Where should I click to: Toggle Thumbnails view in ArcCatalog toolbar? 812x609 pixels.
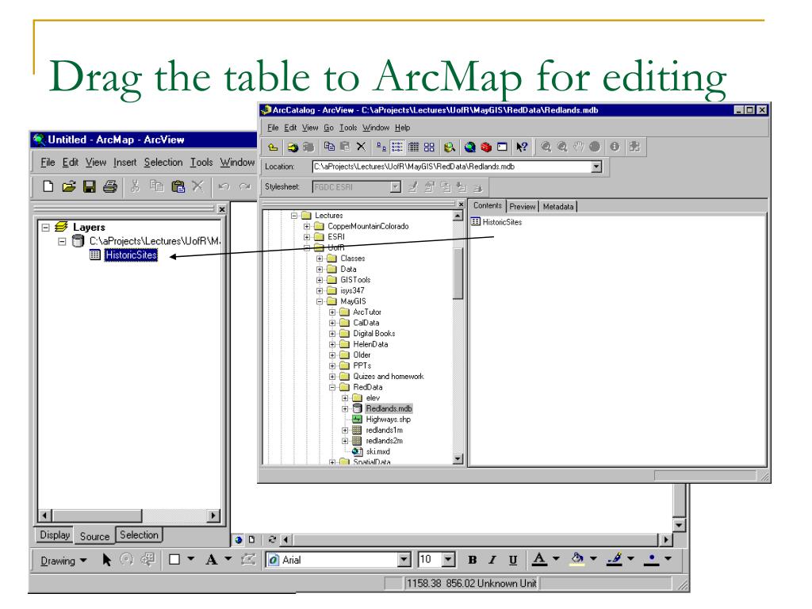[x=429, y=147]
